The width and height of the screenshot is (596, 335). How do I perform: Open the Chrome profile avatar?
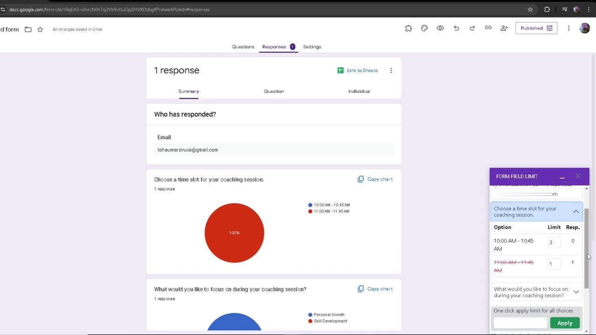click(576, 9)
